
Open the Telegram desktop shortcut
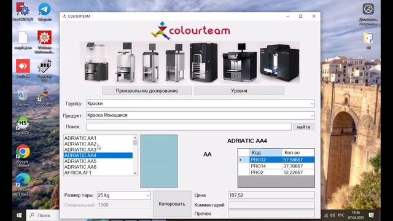45,12
